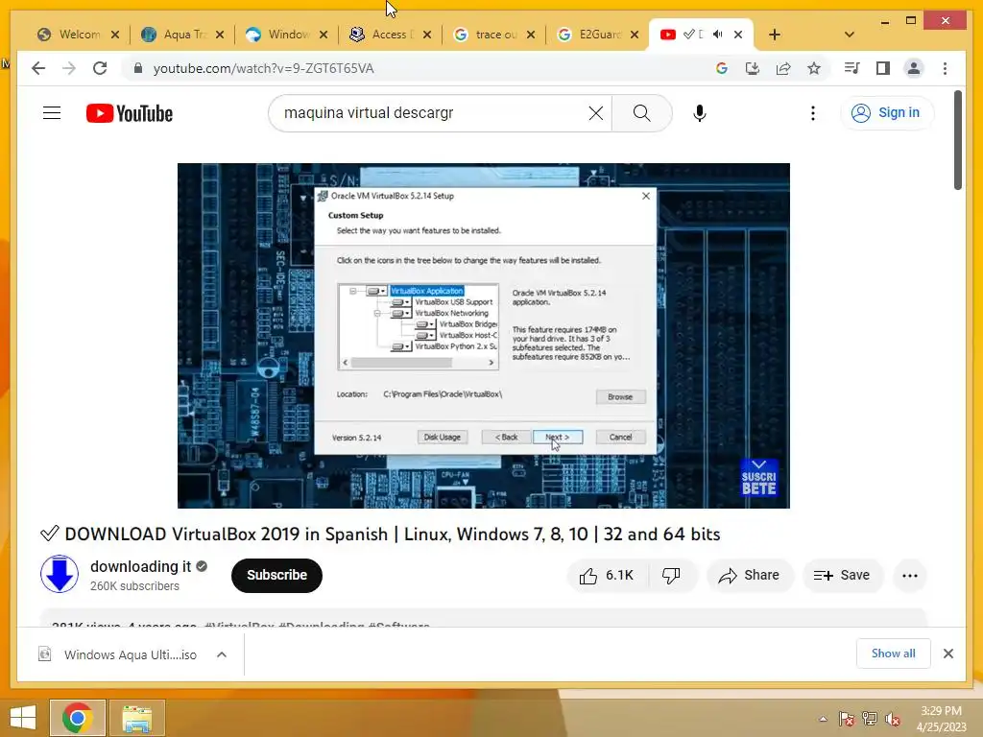Click Show all downloads
The image size is (983, 737).
894,654
